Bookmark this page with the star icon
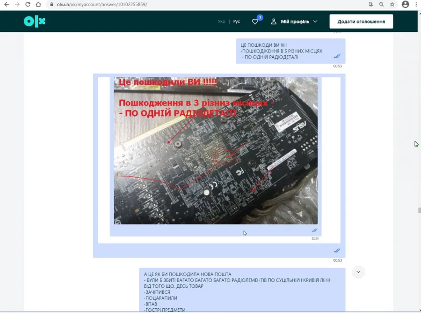The width and height of the screenshot is (421, 313). click(x=392, y=4)
